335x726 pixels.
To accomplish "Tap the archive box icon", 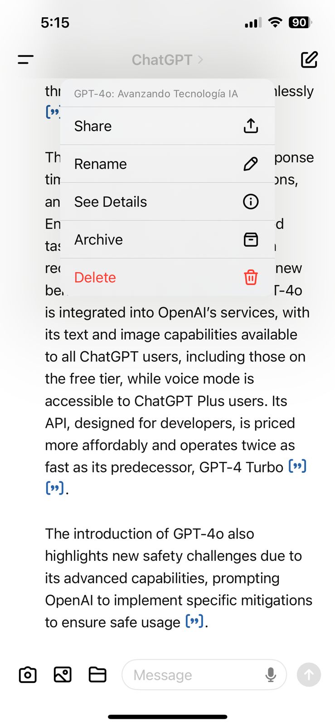I will coord(251,239).
